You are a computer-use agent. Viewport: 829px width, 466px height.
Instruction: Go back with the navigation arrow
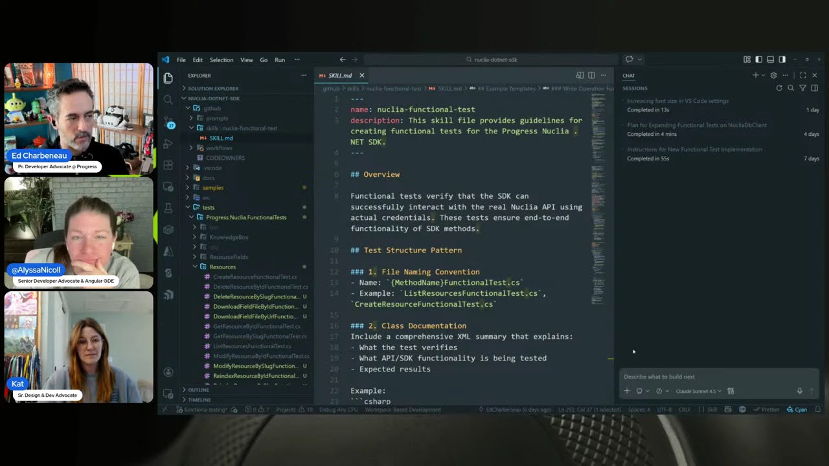pos(343,60)
